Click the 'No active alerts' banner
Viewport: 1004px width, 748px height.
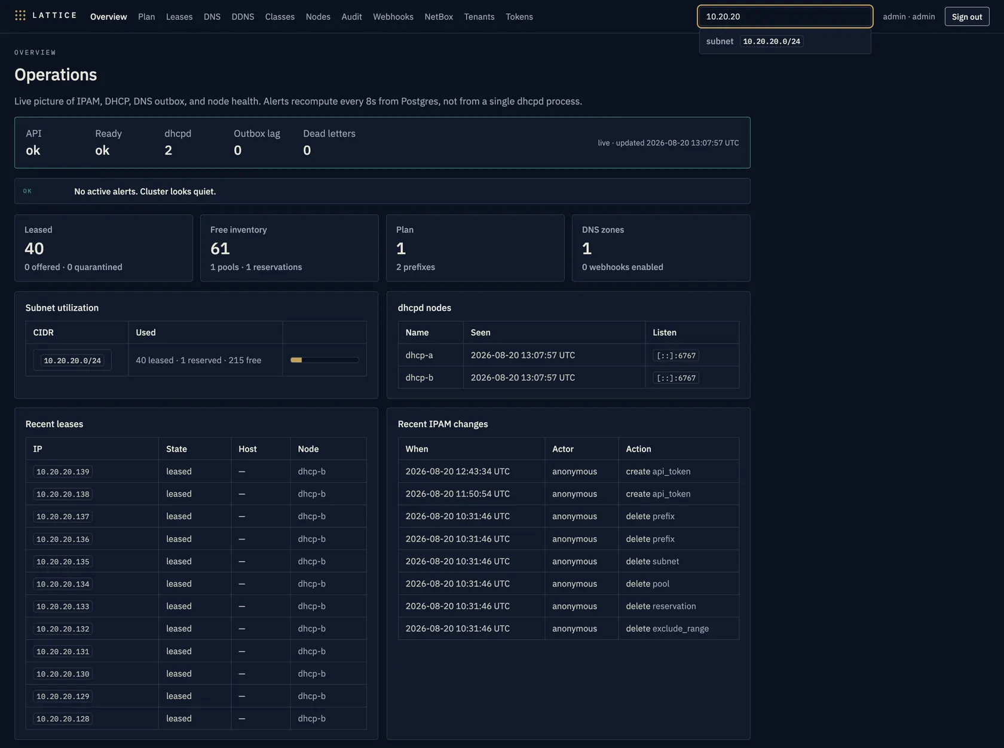382,191
